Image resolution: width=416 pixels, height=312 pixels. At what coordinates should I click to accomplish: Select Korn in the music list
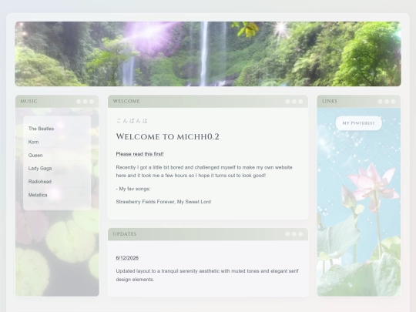tap(33, 142)
